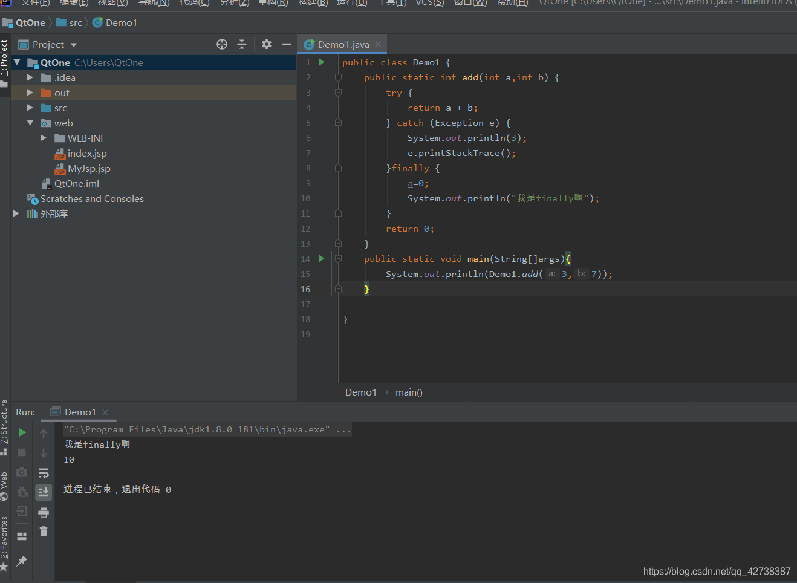Click the locate/scroll-from-source target icon in Project panel

tap(222, 44)
